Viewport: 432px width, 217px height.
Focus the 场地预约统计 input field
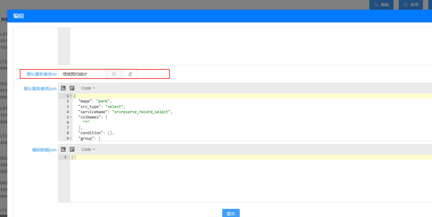(x=82, y=74)
